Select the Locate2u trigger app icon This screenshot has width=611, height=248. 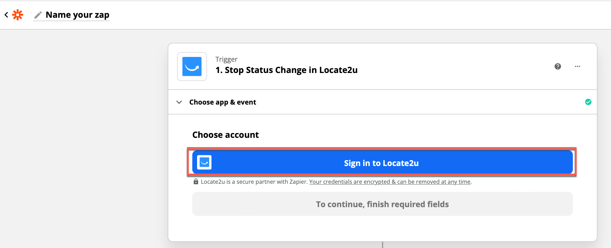click(192, 67)
